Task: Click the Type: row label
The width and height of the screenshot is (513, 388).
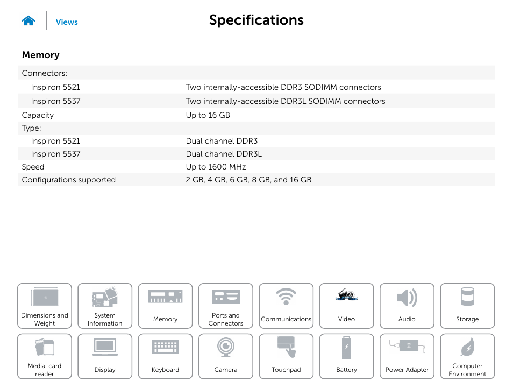Action: [31, 128]
